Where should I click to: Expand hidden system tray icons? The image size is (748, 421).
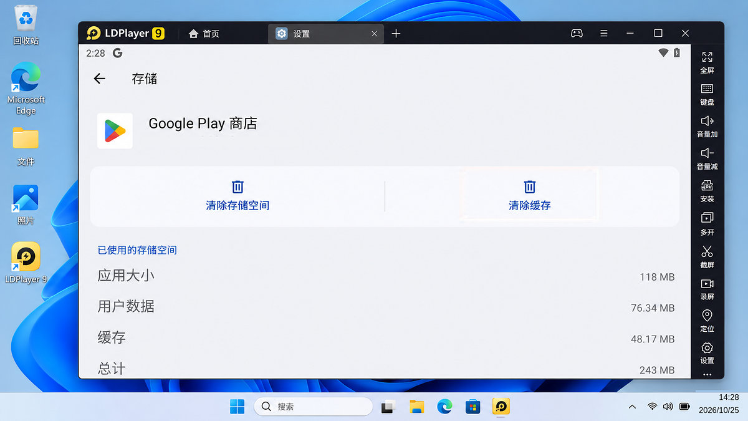632,407
